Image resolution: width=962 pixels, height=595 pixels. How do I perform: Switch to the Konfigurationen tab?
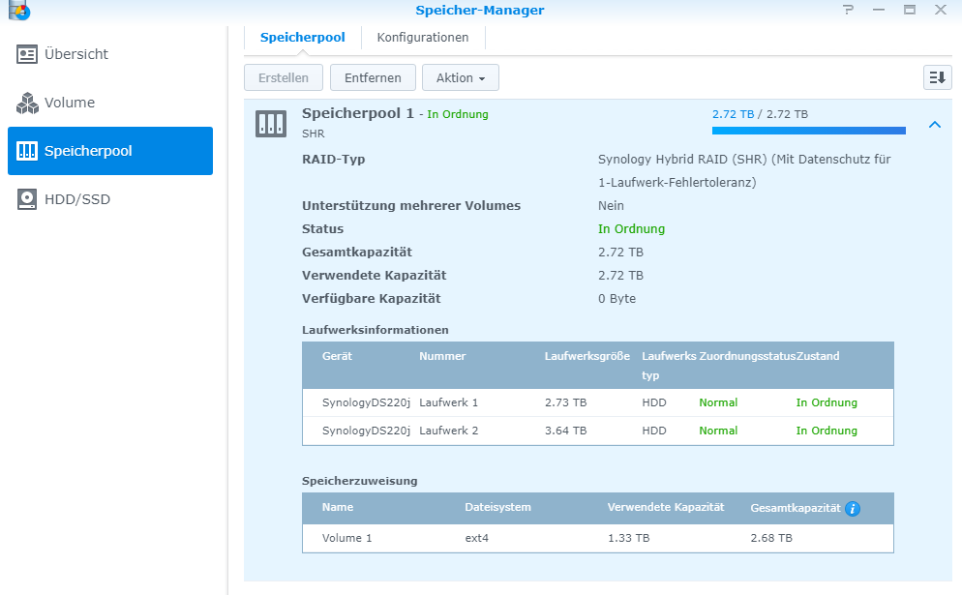[x=423, y=38]
